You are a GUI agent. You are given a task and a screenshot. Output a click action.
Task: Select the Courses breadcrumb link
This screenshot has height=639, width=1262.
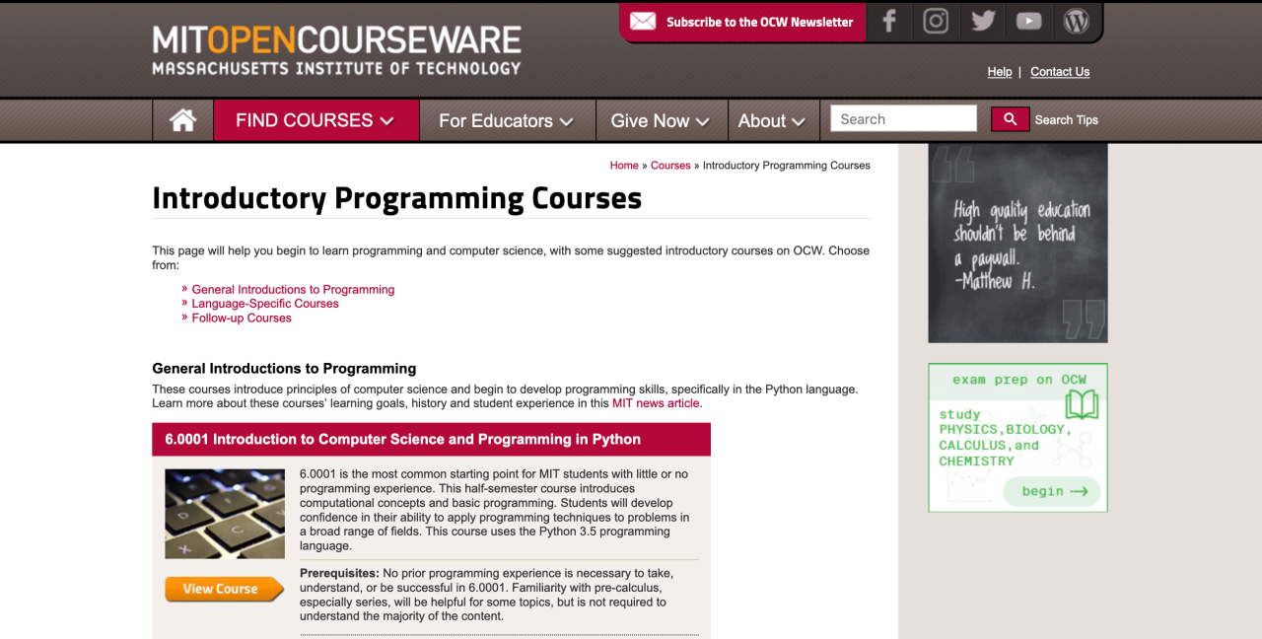[x=669, y=165]
